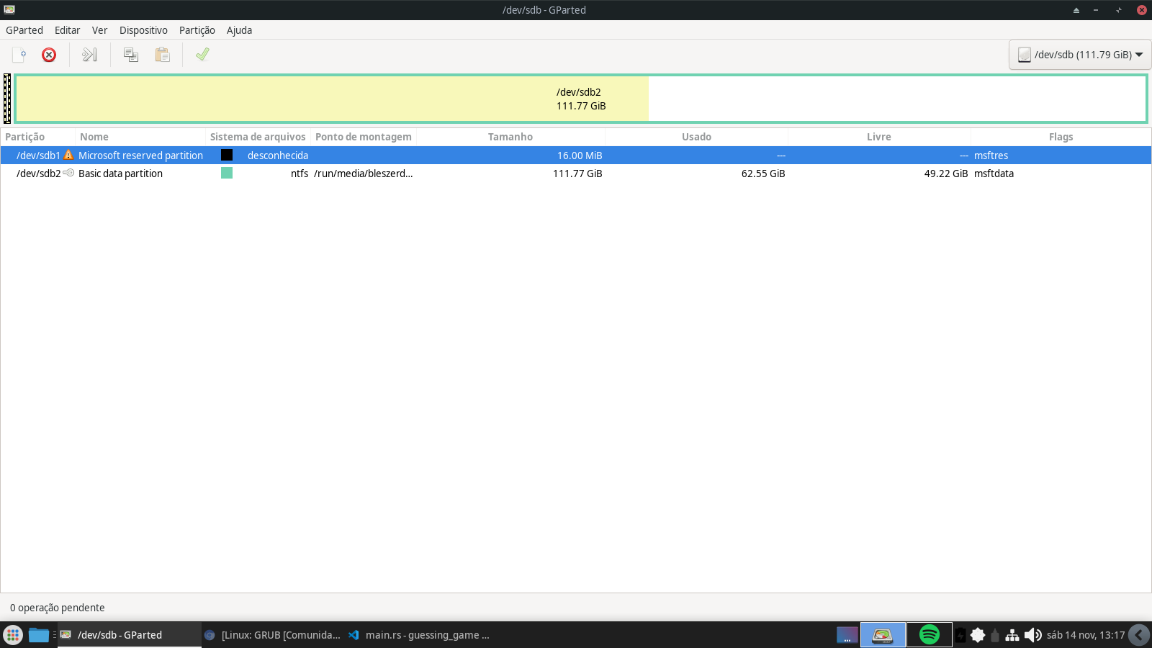The height and width of the screenshot is (648, 1152).
Task: Open the applications menu in taskbar
Action: (13, 635)
